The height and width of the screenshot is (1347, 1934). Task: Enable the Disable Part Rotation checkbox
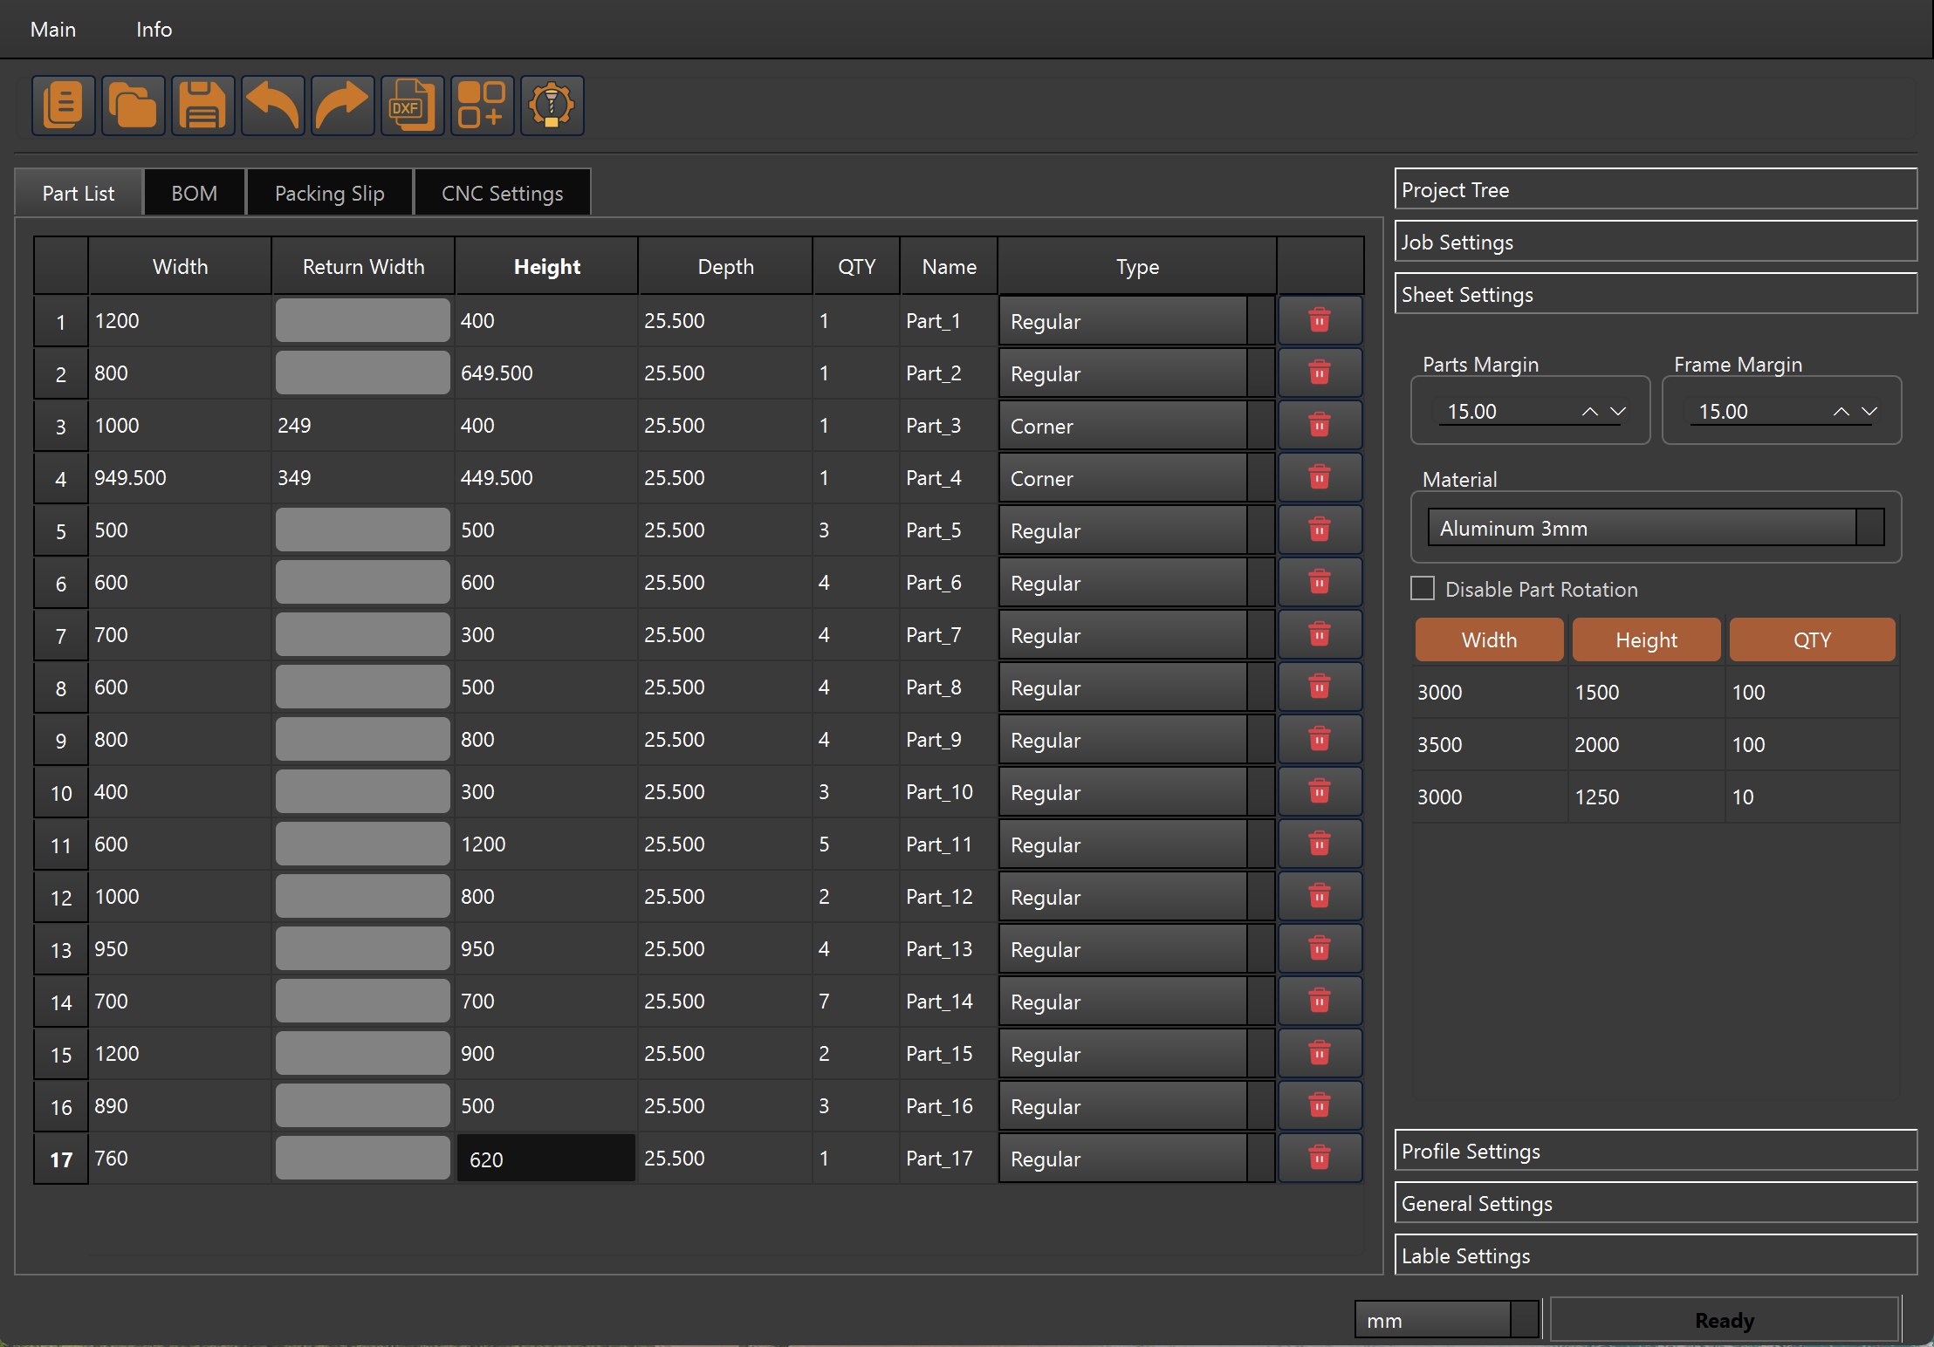(1423, 589)
